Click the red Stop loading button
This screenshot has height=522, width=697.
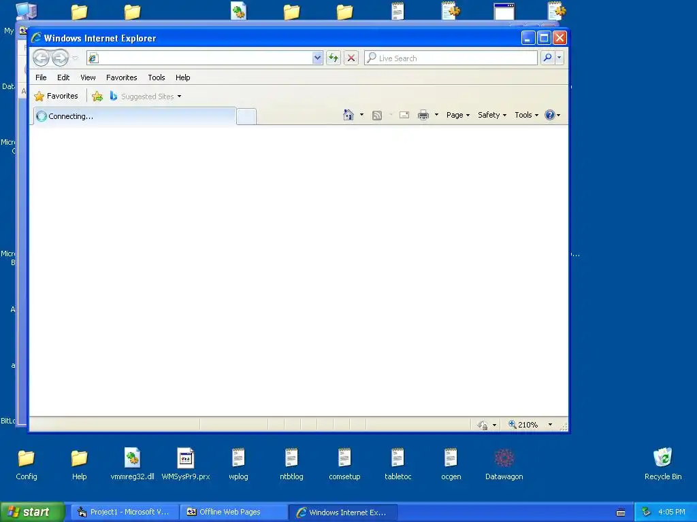click(351, 58)
